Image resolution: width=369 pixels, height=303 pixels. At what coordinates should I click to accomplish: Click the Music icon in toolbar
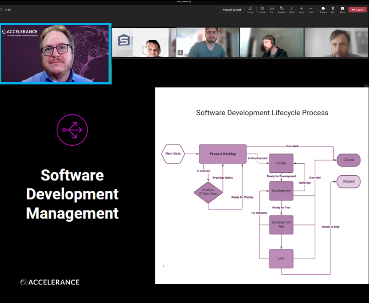coord(292,9)
